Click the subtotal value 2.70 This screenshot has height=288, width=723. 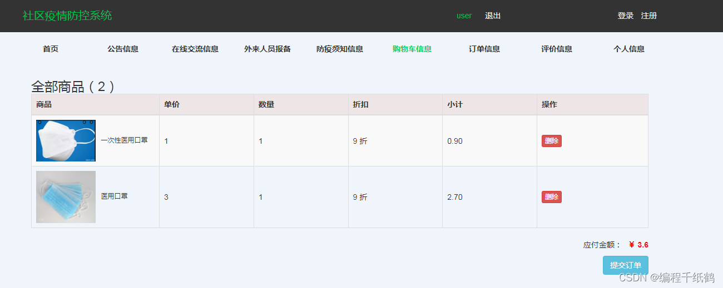pyautogui.click(x=455, y=197)
